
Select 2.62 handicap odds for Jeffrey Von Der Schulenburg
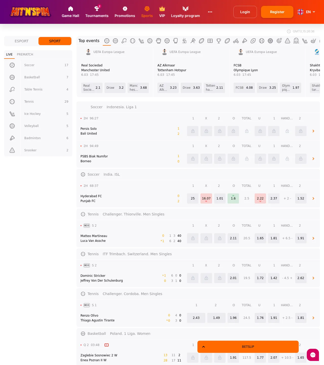click(301, 278)
